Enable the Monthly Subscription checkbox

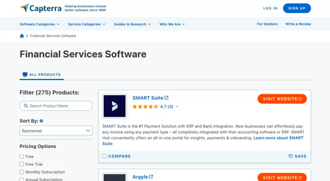point(22,172)
